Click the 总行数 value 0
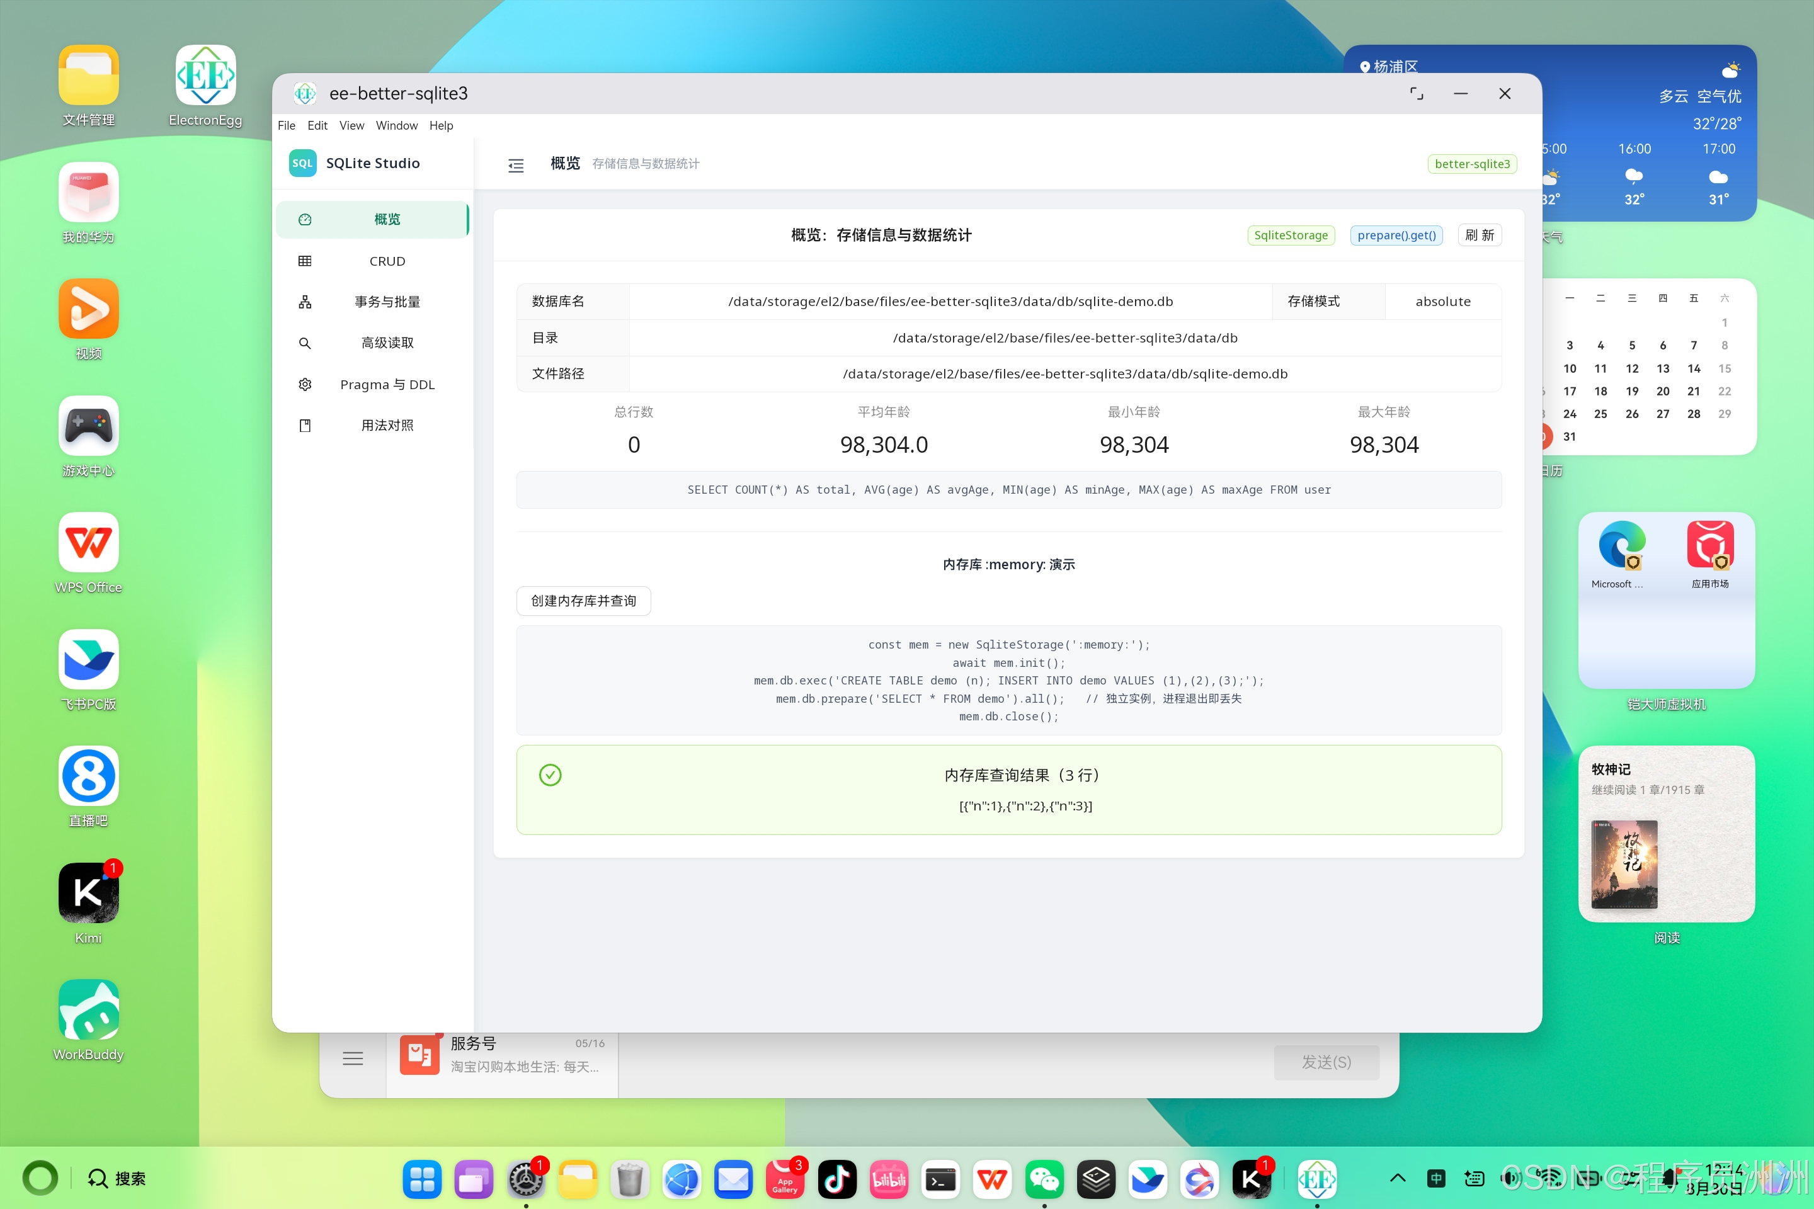 click(634, 445)
